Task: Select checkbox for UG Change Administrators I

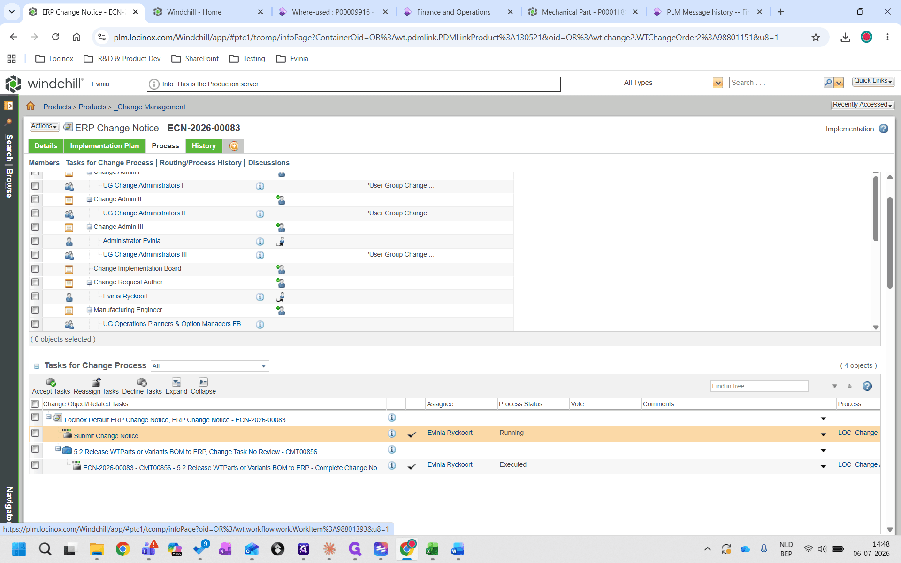Action: (x=35, y=186)
